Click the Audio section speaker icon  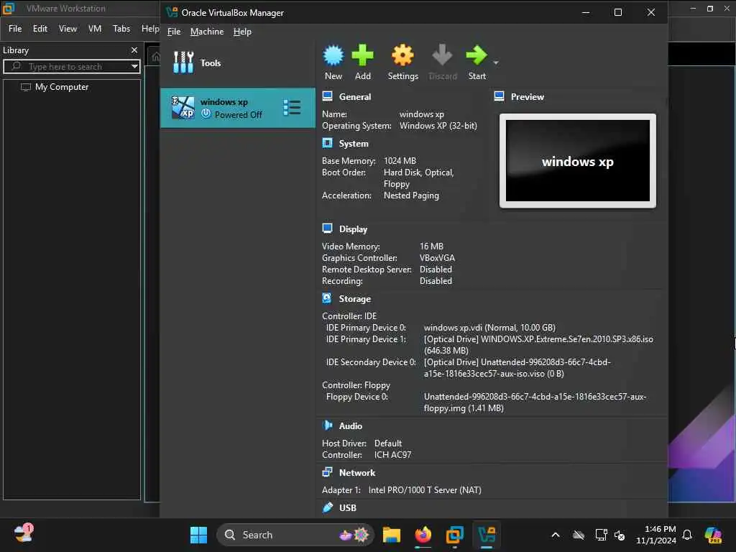tap(327, 425)
